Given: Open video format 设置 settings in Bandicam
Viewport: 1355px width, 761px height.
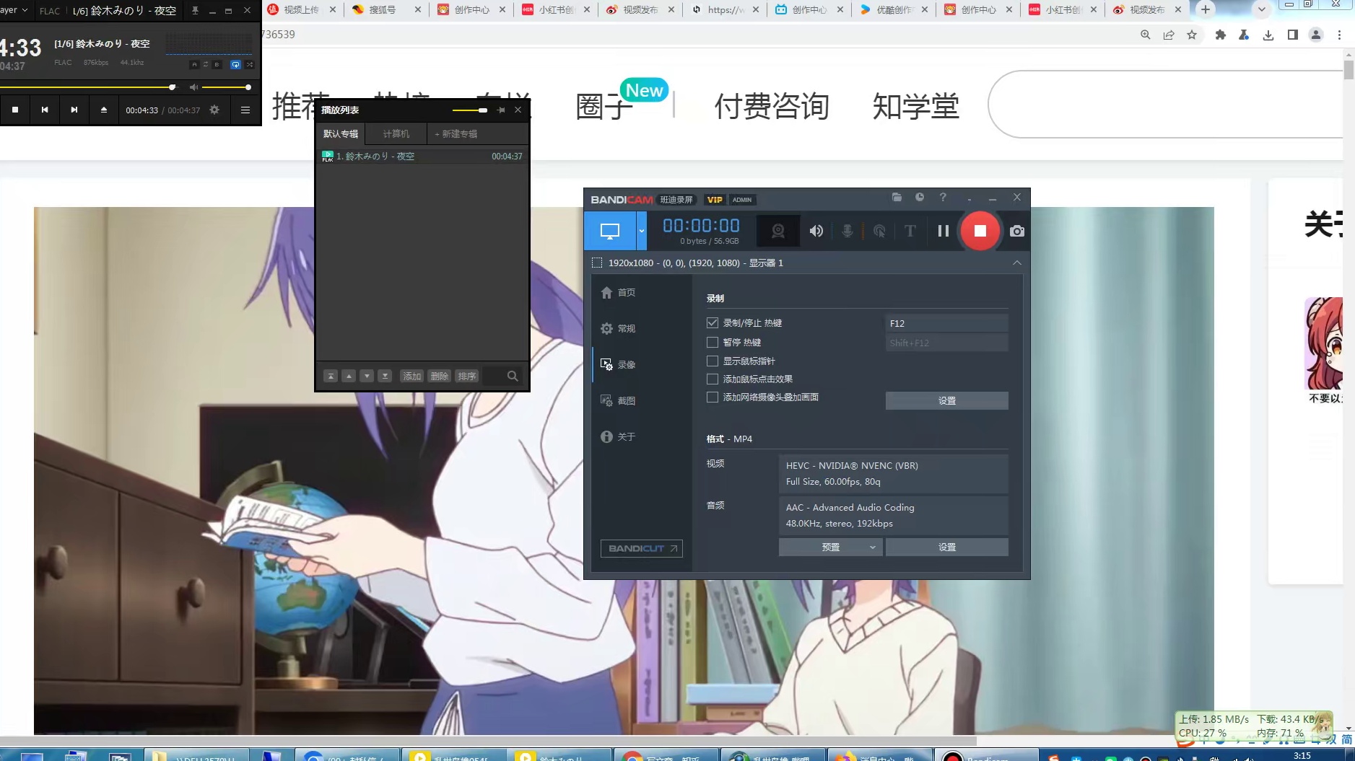Looking at the screenshot, I should pos(946,547).
